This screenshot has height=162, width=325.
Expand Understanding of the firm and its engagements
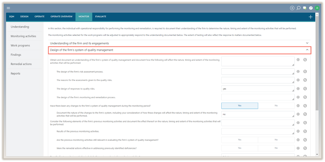pos(179,43)
